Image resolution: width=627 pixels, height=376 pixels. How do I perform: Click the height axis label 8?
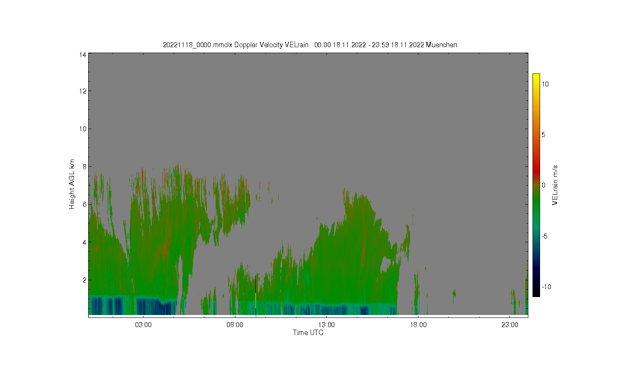tap(84, 167)
